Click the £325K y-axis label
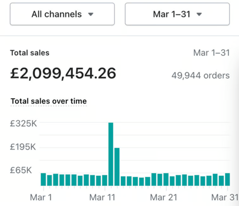239x206 pixels. coord(24,123)
